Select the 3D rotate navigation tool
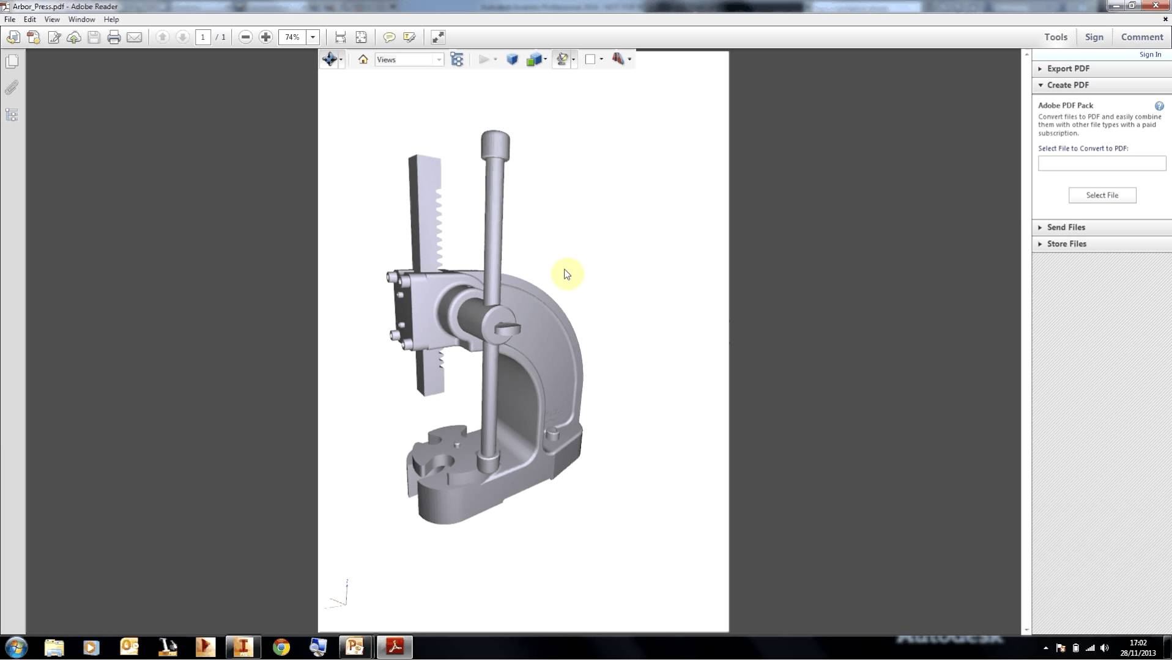This screenshot has width=1172, height=660. (x=329, y=59)
